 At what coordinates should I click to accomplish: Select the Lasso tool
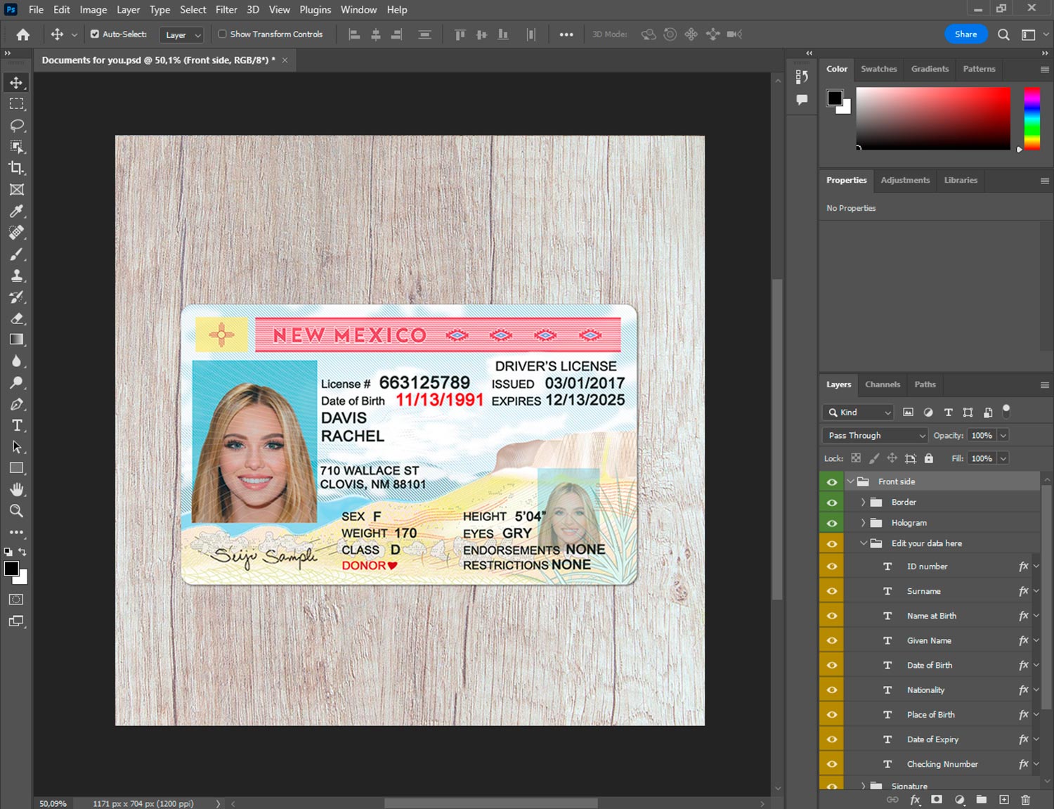point(17,125)
